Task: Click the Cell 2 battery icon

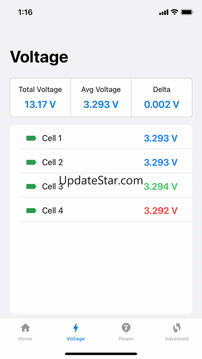Action: 31,162
